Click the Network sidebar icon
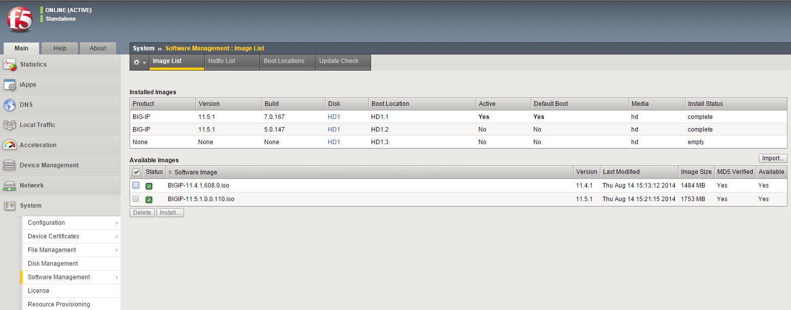 (x=10, y=185)
